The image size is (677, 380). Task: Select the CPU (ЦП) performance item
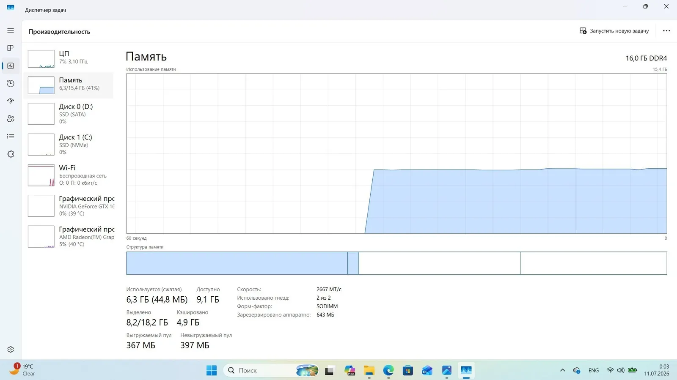[x=69, y=58]
